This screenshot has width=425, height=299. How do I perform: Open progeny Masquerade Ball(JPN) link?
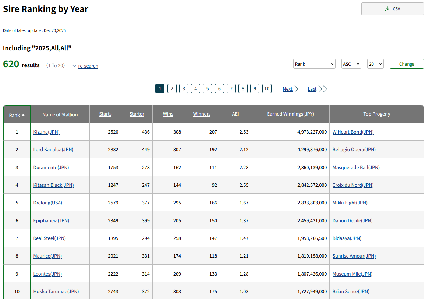point(356,168)
